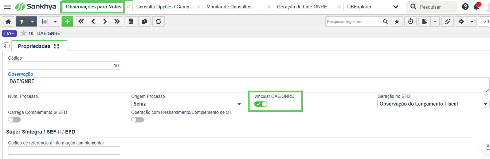
Task: Open toolbar favorites star button
Action: pos(396,21)
